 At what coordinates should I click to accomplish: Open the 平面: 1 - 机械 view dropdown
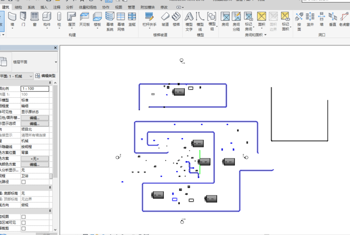(31, 76)
